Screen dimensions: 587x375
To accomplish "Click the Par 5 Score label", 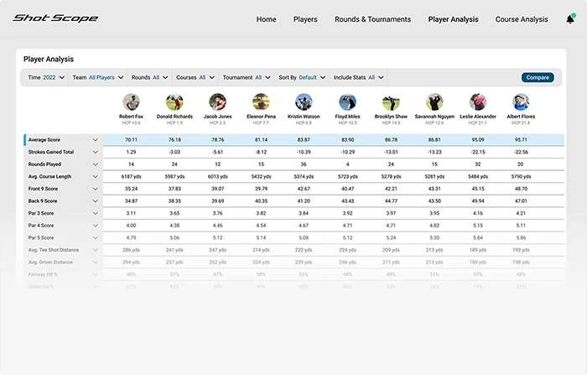I will [x=41, y=237].
